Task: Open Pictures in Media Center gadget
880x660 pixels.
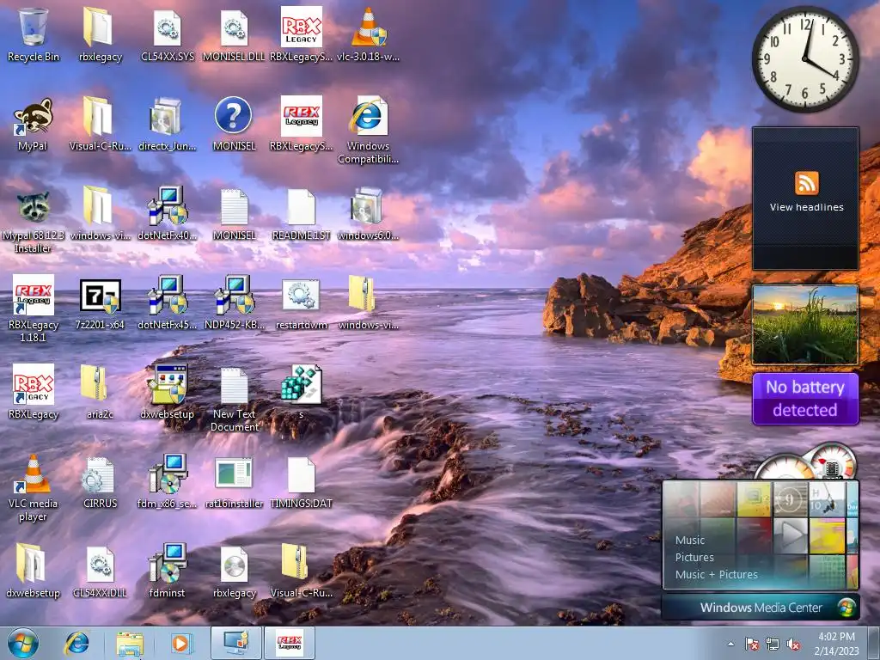Action: point(694,557)
